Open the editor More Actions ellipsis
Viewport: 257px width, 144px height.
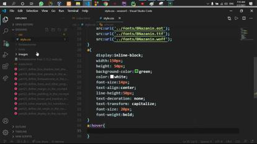[x=251, y=18]
